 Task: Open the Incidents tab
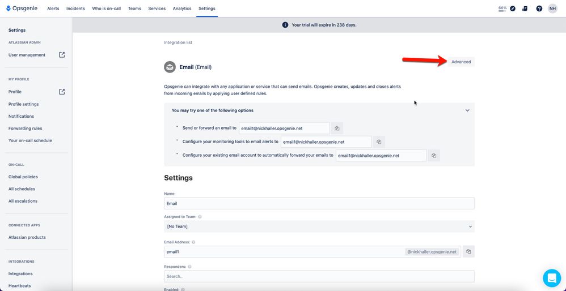(75, 8)
